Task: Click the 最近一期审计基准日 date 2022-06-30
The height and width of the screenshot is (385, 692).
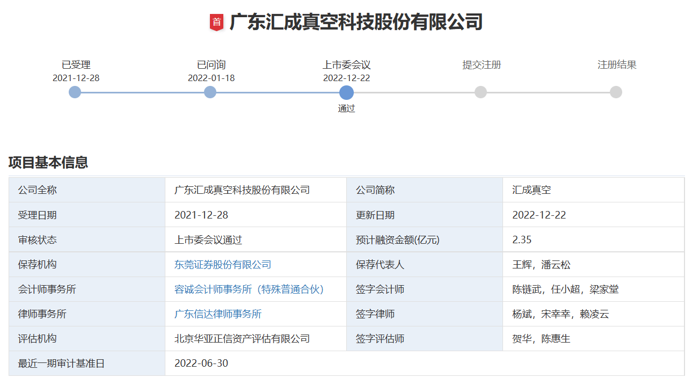Action: tap(201, 363)
